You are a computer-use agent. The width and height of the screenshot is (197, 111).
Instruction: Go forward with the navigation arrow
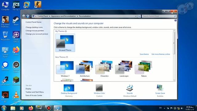click(x=28, y=16)
